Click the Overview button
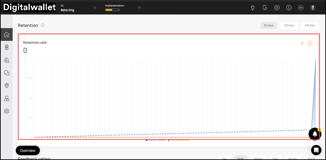This screenshot has height=160, width=326. coord(28,150)
